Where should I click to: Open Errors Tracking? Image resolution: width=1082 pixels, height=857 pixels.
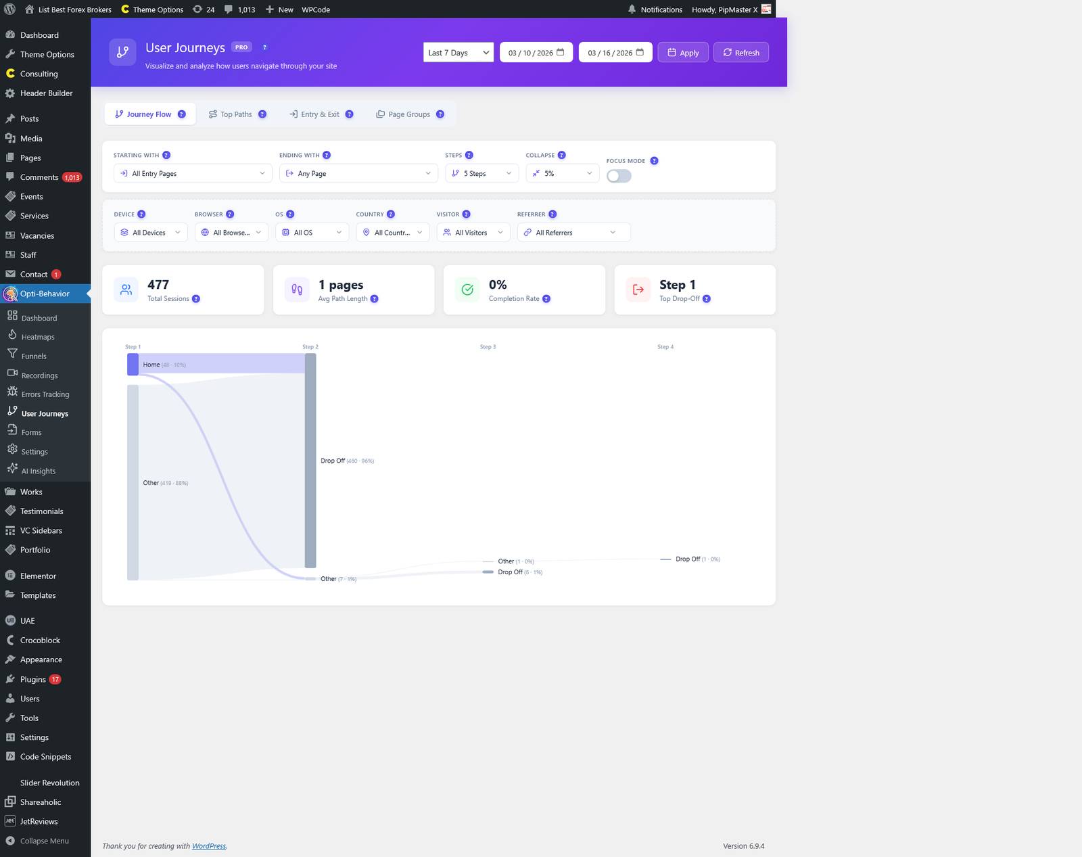point(45,394)
